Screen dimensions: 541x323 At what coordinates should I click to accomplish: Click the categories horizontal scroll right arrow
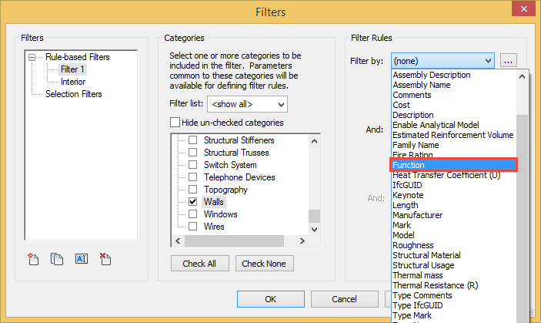(x=302, y=241)
